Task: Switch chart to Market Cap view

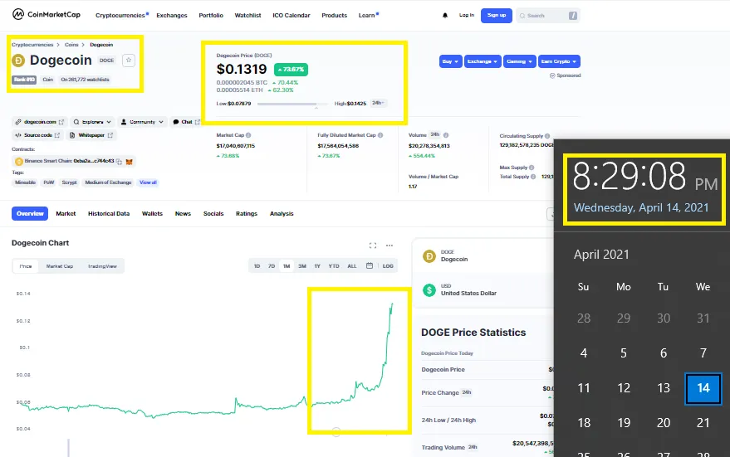Action: pyautogui.click(x=60, y=266)
